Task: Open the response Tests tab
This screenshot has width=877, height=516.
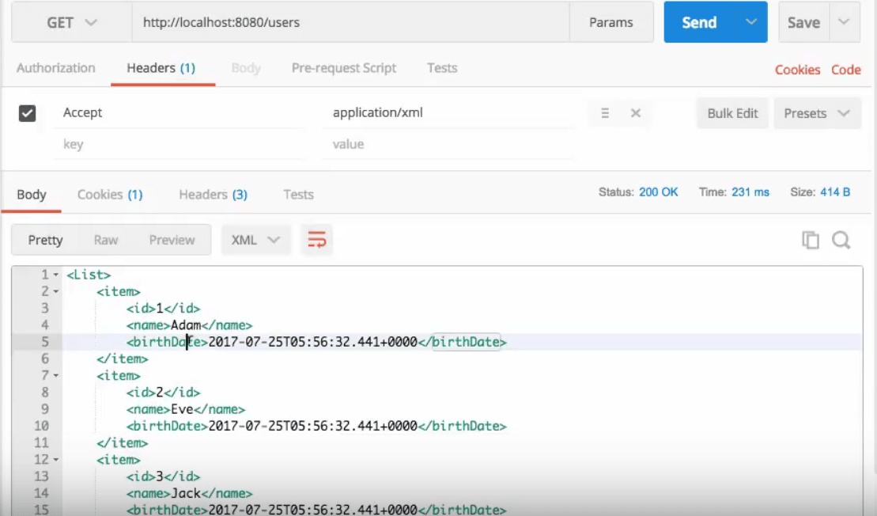Action: click(x=298, y=195)
